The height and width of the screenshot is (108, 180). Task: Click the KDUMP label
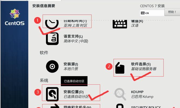(137, 92)
